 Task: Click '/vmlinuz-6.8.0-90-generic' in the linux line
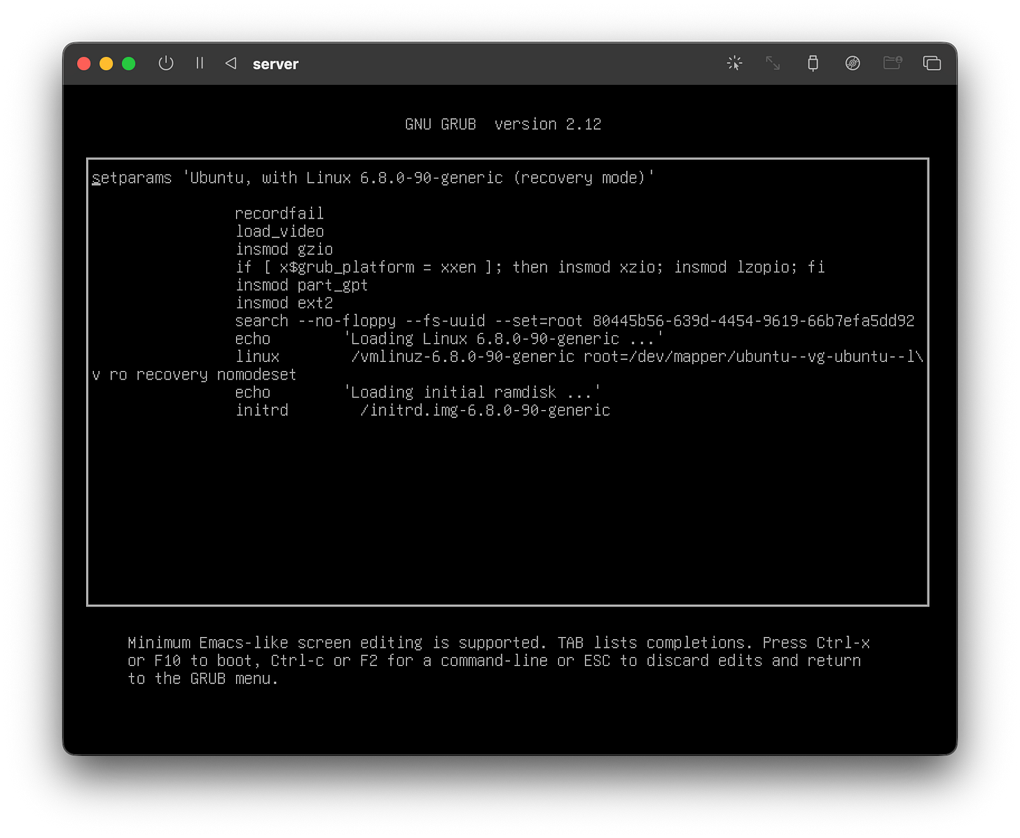pyautogui.click(x=462, y=357)
